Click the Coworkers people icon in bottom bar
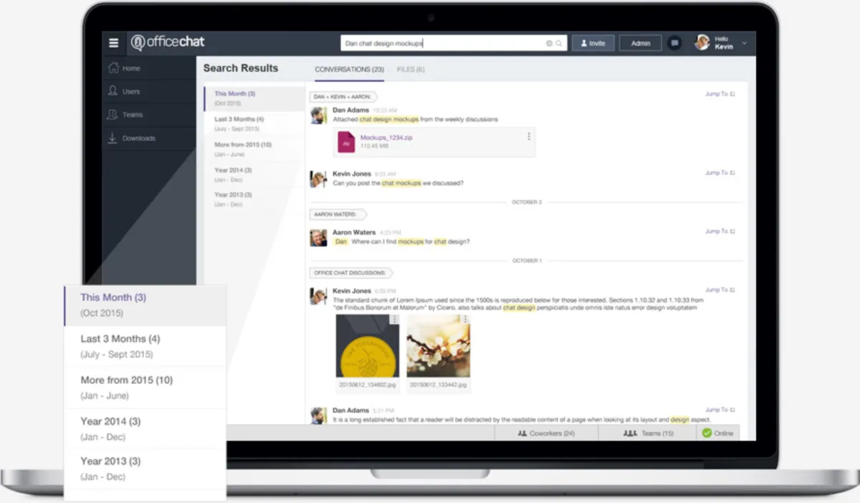The image size is (860, 503). [522, 433]
